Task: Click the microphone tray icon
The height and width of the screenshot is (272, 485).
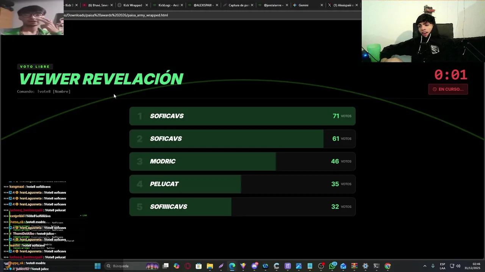Action: 433,266
